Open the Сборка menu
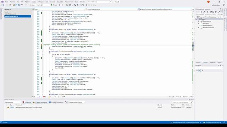This screenshot has height=127, width=227. pos(34,2)
